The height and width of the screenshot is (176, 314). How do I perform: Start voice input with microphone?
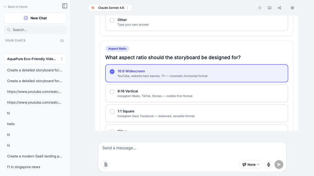268,164
